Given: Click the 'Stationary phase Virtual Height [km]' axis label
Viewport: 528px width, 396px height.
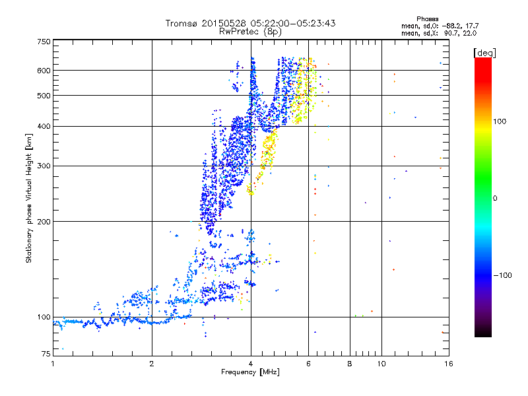Looking at the screenshot, I should point(29,199).
